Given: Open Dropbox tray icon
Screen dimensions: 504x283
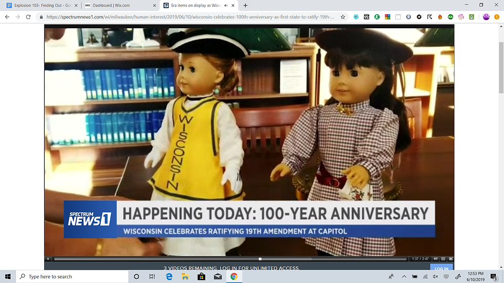Looking at the screenshot, I should click(x=446, y=277).
